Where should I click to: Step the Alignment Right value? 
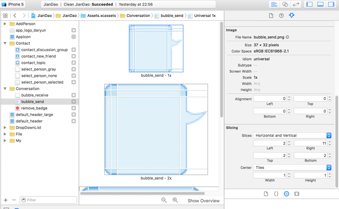coord(330,111)
